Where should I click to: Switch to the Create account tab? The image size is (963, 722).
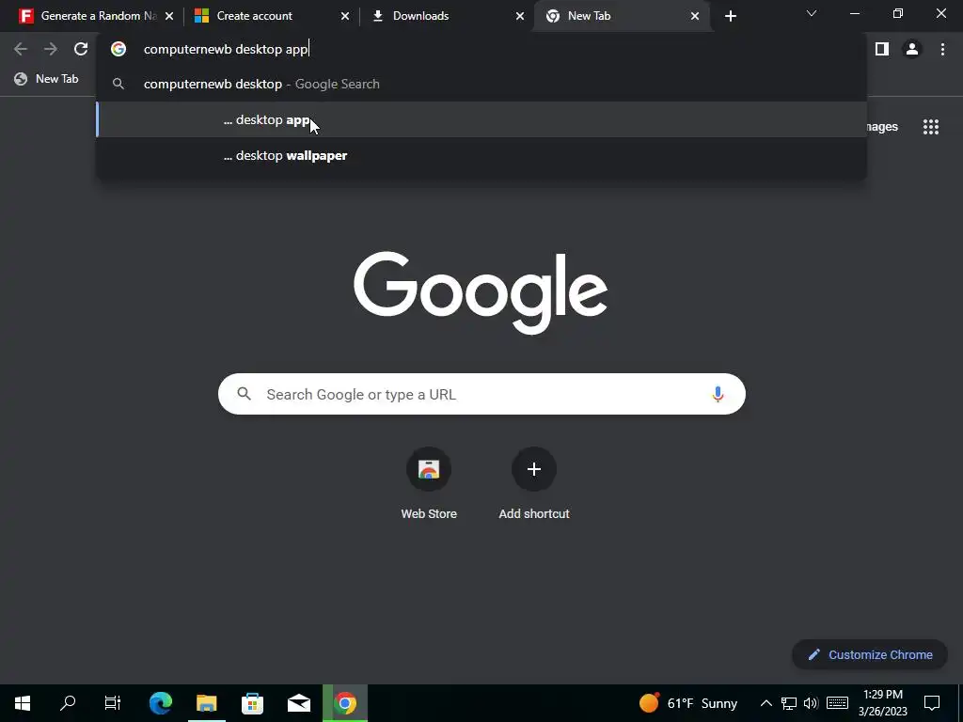click(271, 16)
